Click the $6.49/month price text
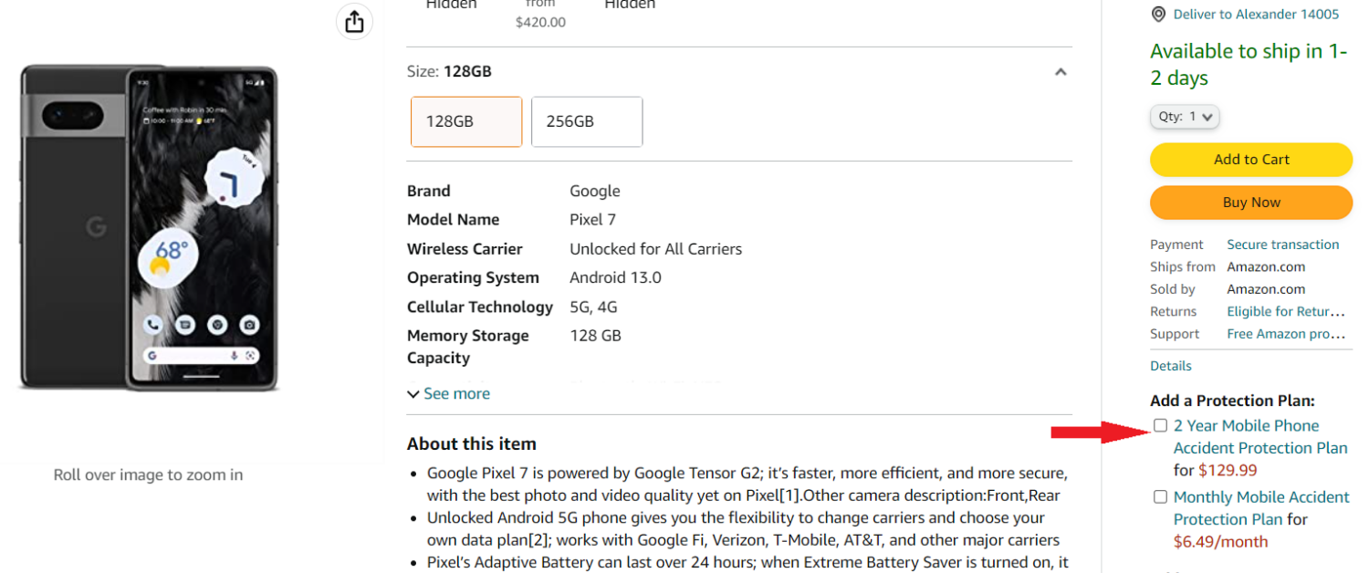 [1220, 542]
